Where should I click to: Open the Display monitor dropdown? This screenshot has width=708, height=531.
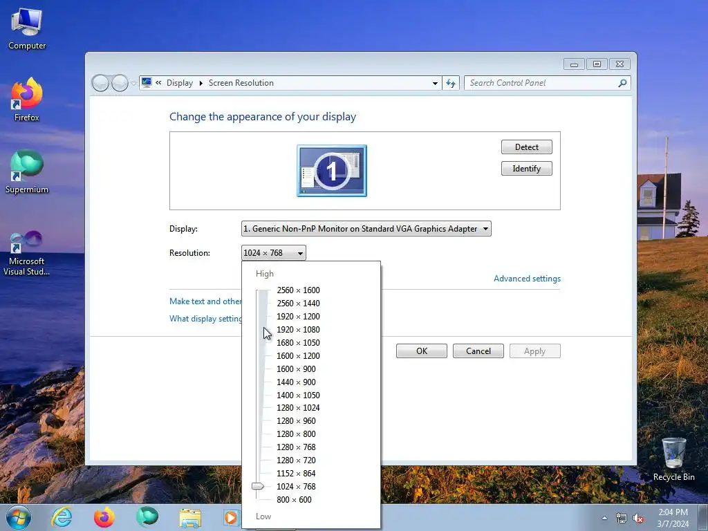coord(366,229)
